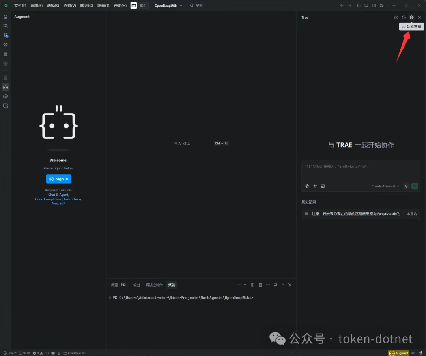The width and height of the screenshot is (426, 356).
Task: Click the git sync status indicator
Action: click(24, 353)
